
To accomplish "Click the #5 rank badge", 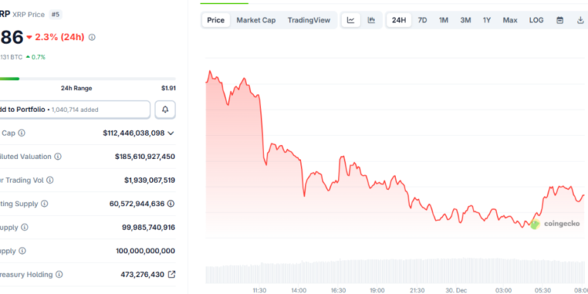I will click(56, 15).
